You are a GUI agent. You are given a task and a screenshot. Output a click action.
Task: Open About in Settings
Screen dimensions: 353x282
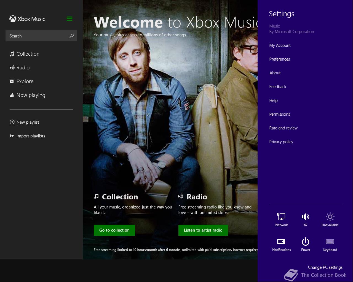coord(275,73)
